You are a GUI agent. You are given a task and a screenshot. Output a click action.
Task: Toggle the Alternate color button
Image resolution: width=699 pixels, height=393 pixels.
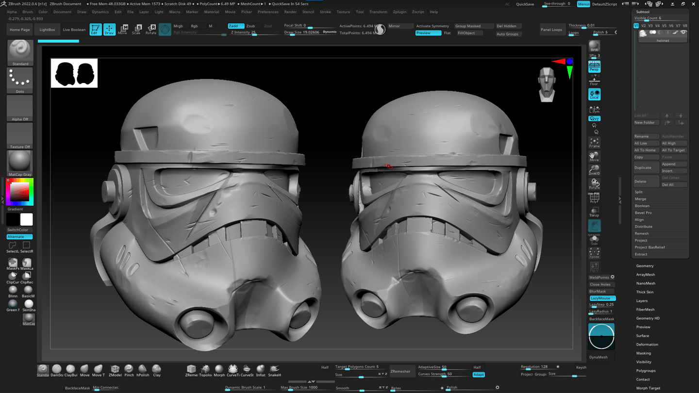20,237
